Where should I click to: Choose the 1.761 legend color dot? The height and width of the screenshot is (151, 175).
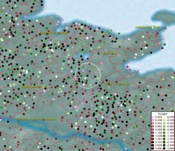153,139
